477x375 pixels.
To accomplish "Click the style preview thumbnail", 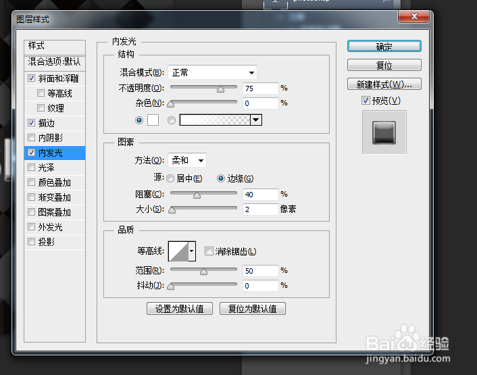I will click(x=384, y=132).
